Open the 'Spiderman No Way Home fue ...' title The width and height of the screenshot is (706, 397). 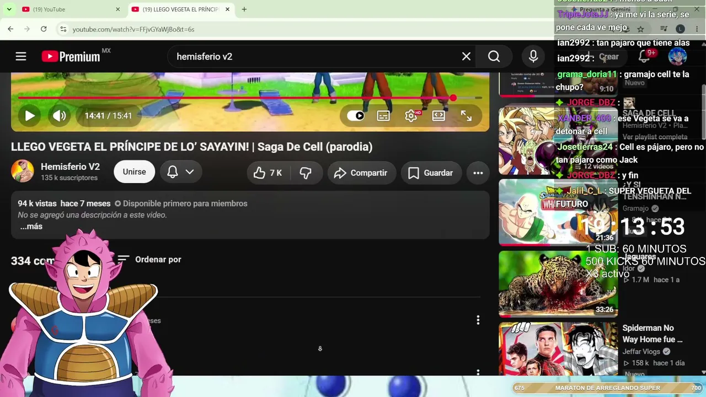coord(652,334)
